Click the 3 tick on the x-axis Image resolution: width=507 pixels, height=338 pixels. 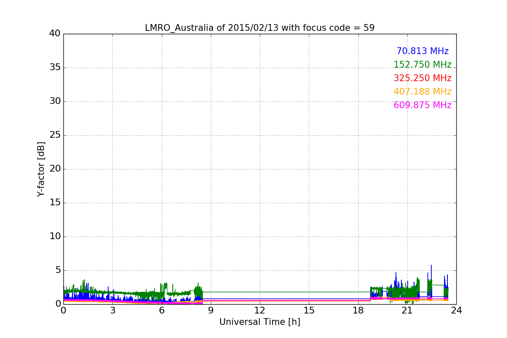[112, 311]
